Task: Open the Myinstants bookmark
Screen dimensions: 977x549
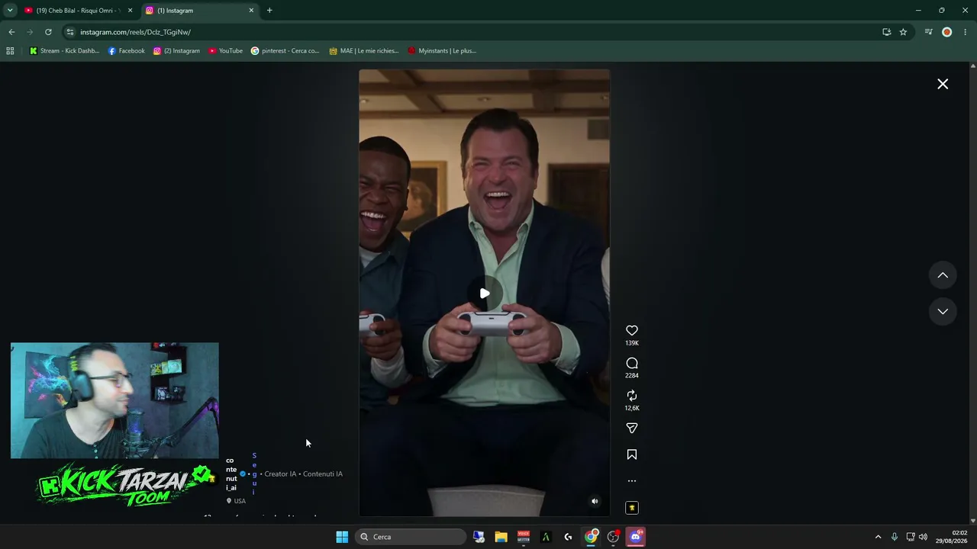Action: coord(442,51)
